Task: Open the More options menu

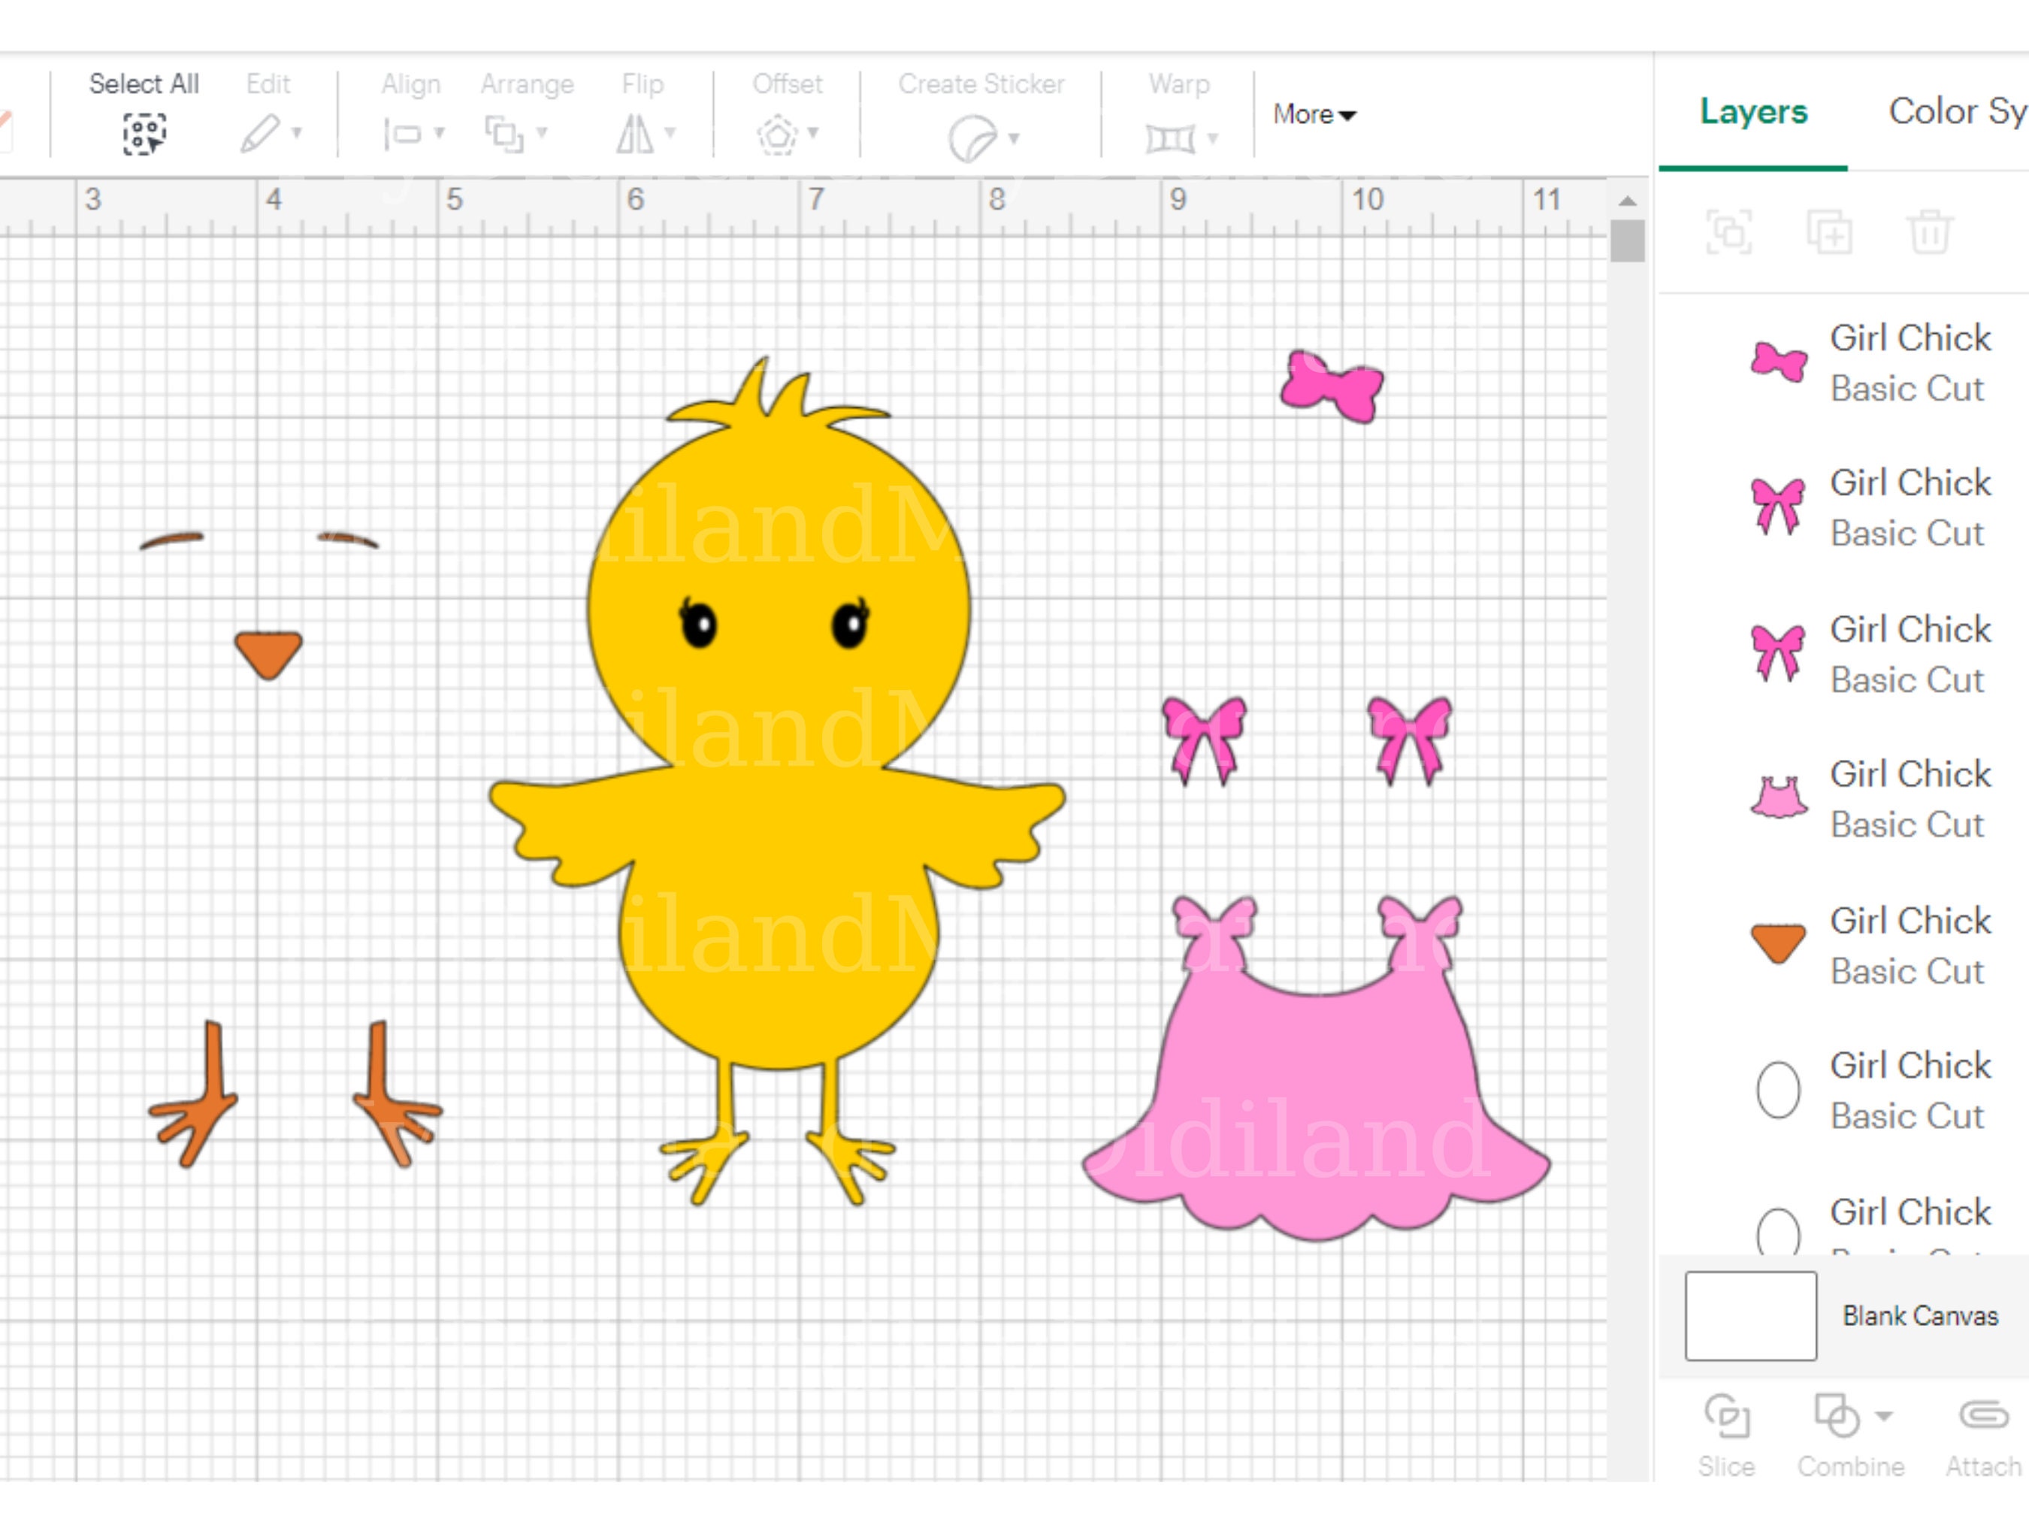Action: tap(1314, 115)
